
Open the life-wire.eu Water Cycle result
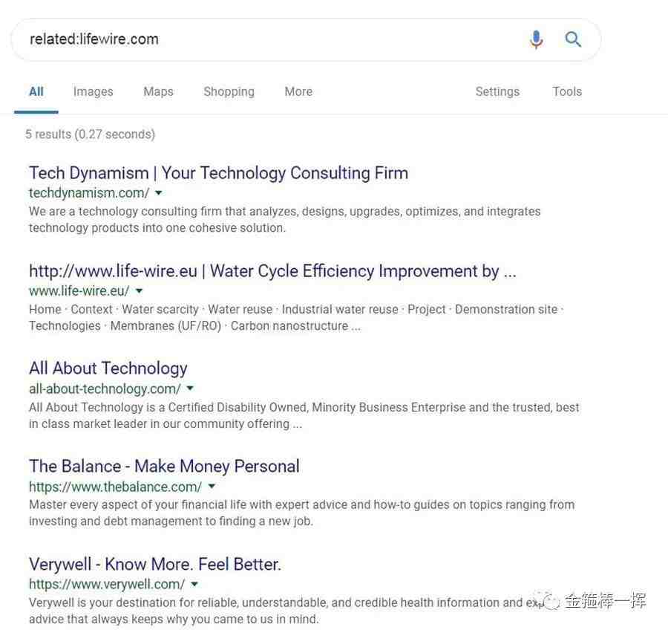(x=272, y=271)
